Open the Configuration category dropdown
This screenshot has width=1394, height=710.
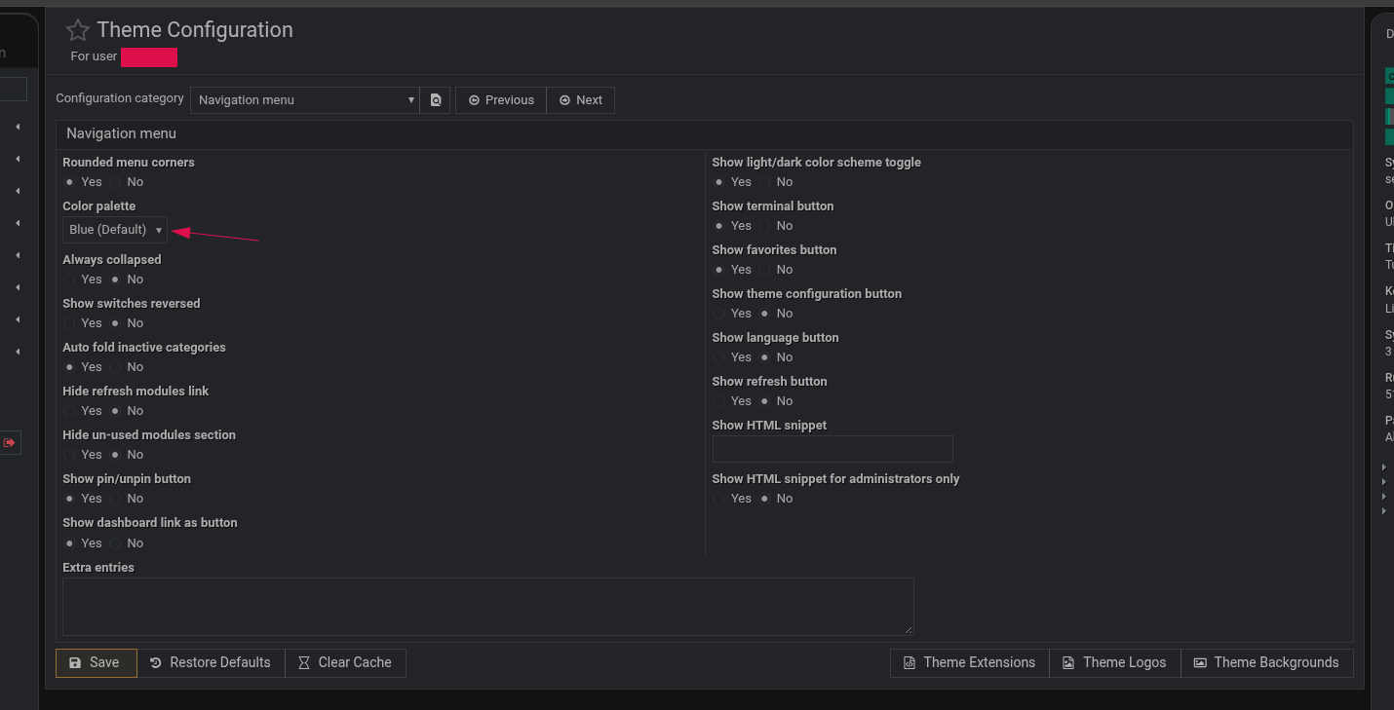click(305, 100)
